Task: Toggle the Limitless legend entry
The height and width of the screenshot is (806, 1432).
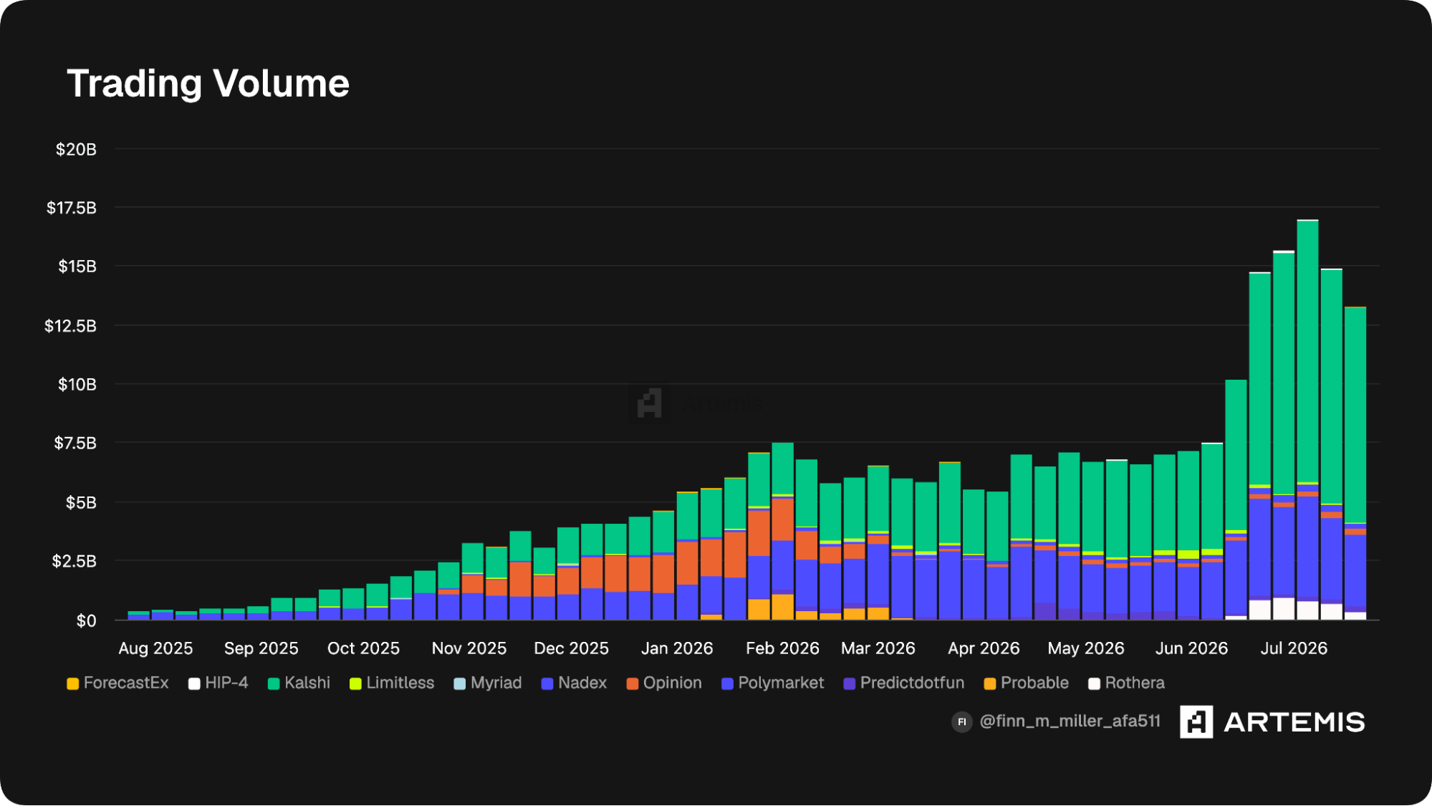Action: (392, 683)
